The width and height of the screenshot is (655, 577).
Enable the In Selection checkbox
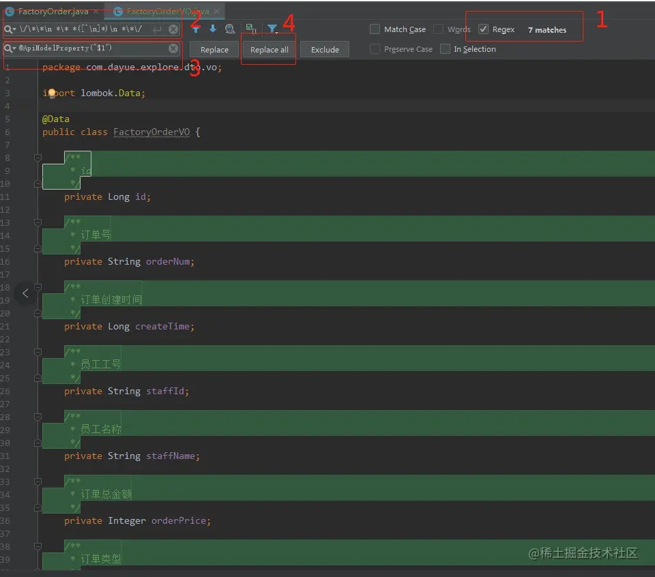click(446, 49)
